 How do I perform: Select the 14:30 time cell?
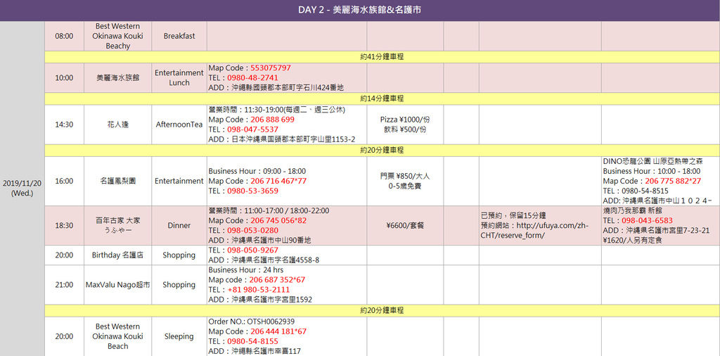pos(64,125)
